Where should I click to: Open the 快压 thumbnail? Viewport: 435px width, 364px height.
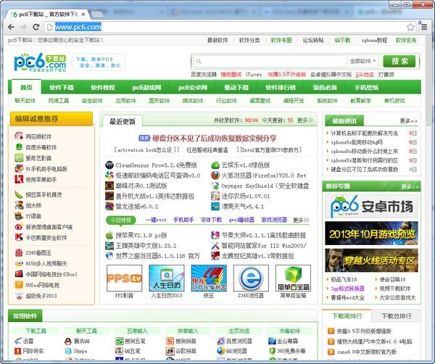pyautogui.click(x=209, y=278)
